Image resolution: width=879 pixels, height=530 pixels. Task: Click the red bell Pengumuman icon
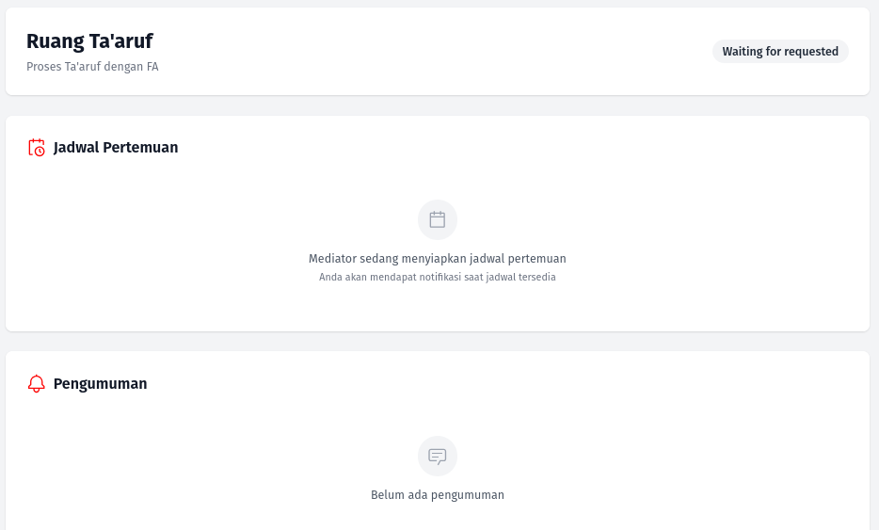point(37,384)
